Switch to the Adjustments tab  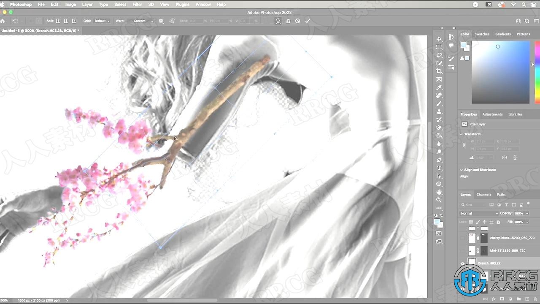tap(492, 114)
